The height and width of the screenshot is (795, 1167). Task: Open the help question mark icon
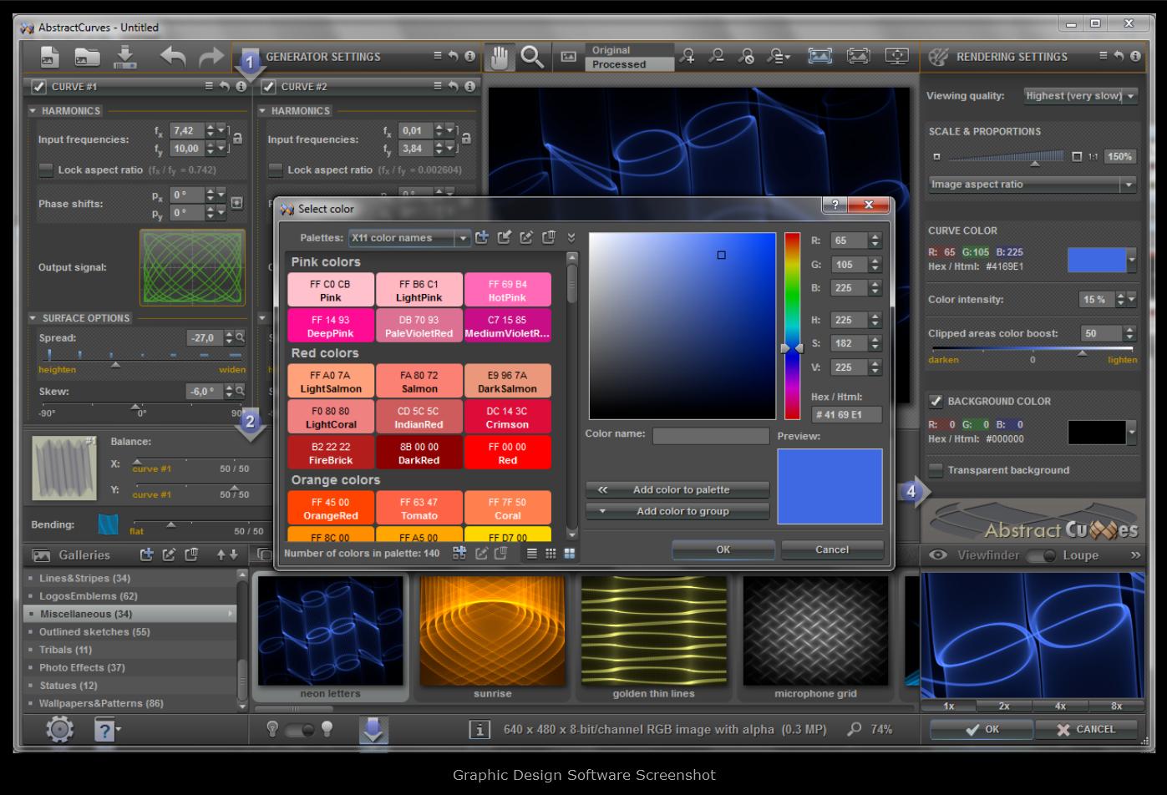pyautogui.click(x=104, y=730)
